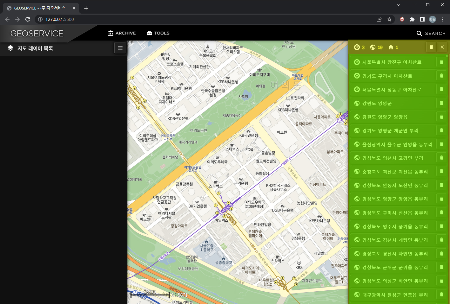Viewport: 450px width, 304px height.
Task: Open the browser extensions puzzle icon
Action: (412, 19)
